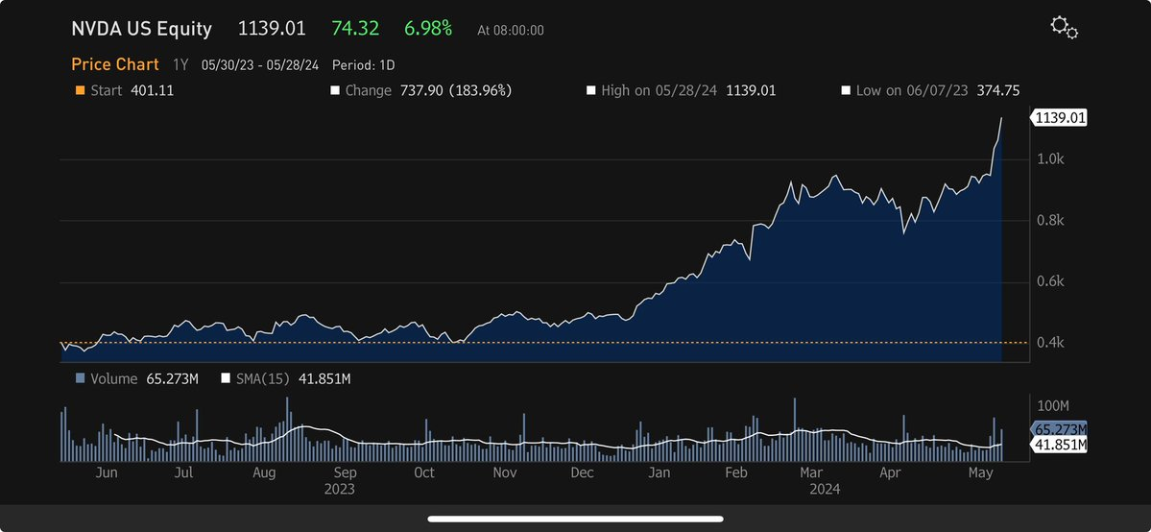Image resolution: width=1151 pixels, height=532 pixels.
Task: Click the 6.98% percent change
Action: (428, 30)
